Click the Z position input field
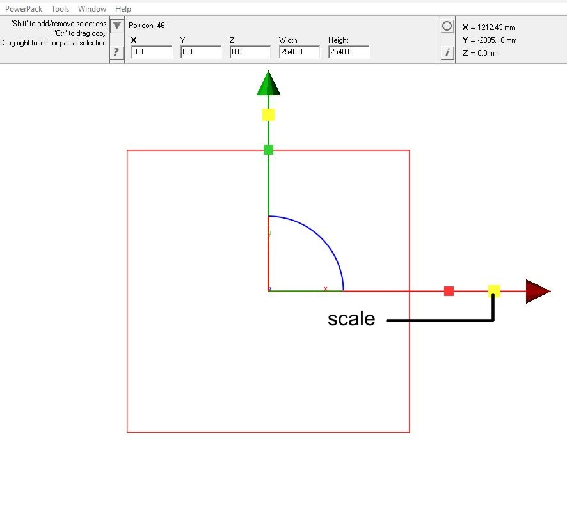567x514 pixels. (x=250, y=52)
